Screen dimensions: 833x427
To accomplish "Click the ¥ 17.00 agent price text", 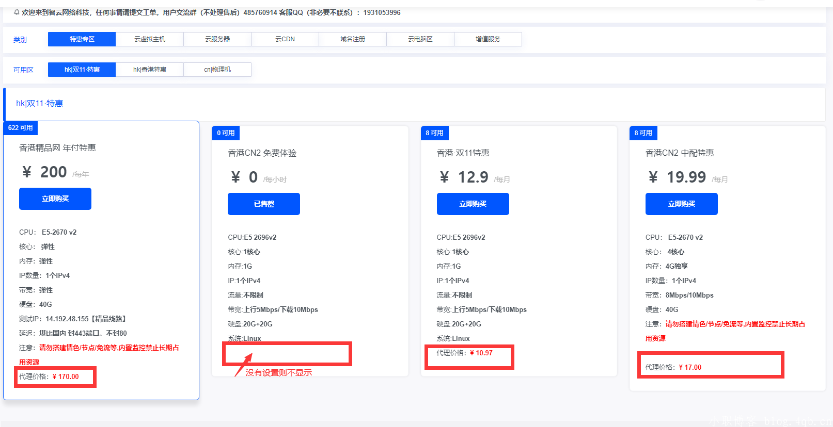I will point(690,367).
